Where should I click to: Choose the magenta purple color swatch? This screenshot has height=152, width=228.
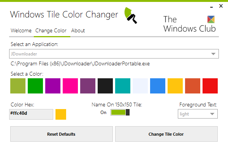(x=53, y=86)
